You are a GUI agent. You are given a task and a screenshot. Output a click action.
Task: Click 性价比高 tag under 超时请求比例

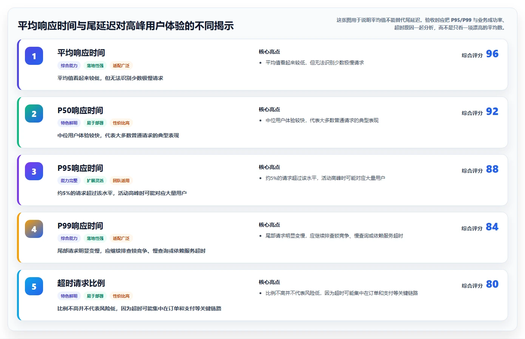pyautogui.click(x=121, y=296)
